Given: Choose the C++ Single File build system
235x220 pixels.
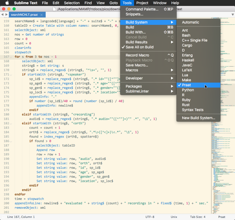Looking at the screenshot, I should [198, 40].
